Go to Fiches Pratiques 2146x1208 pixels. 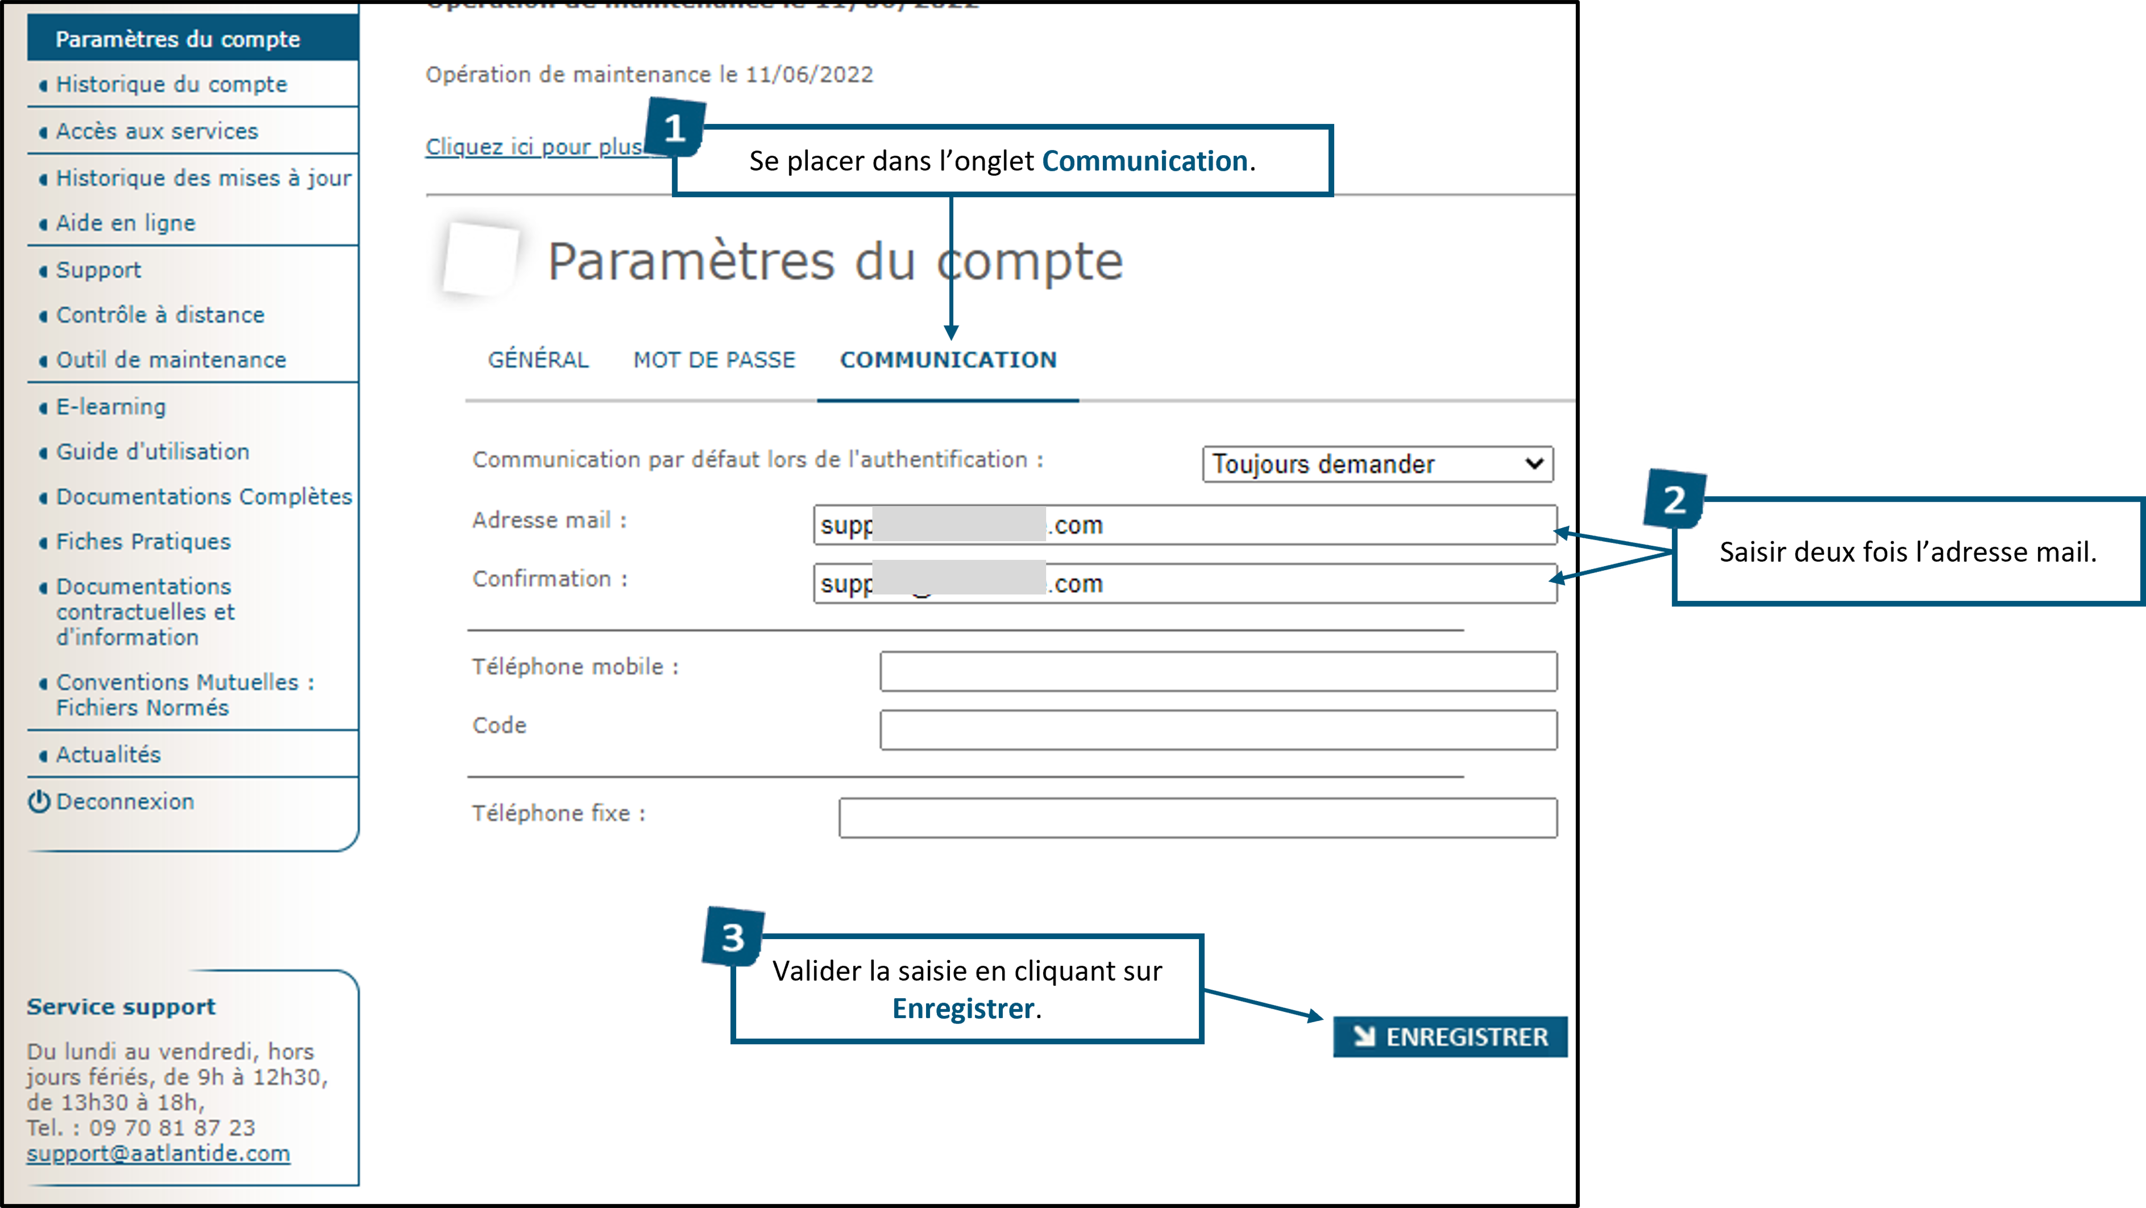pyautogui.click(x=144, y=541)
